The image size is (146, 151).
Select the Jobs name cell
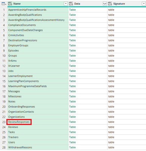point(38,71)
